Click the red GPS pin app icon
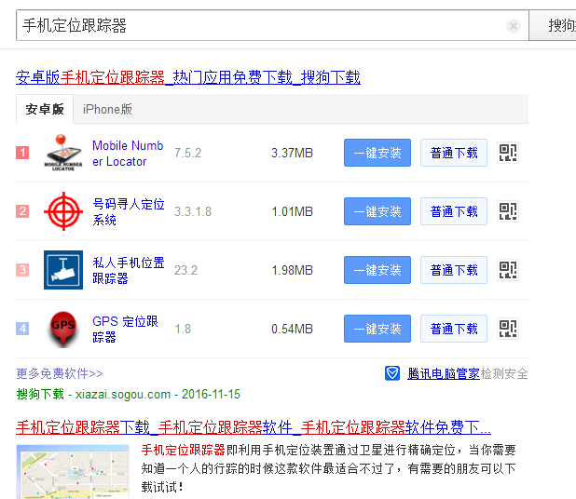The width and height of the screenshot is (576, 499). tap(63, 329)
